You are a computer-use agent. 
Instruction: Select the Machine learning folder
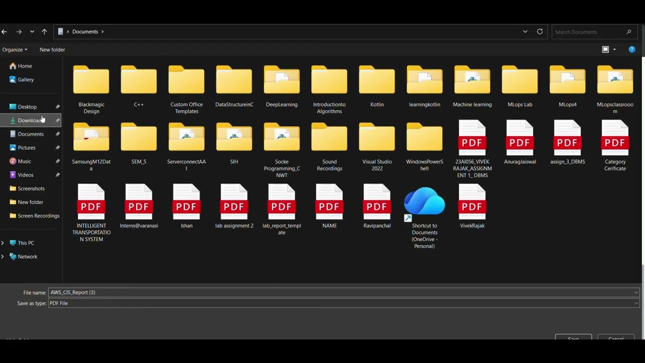[x=472, y=86]
